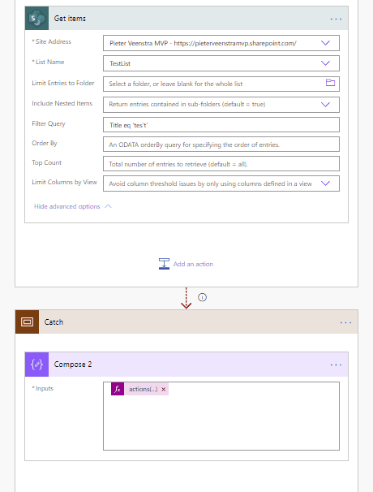Click the Limit Entries to Folder field

tap(221, 84)
